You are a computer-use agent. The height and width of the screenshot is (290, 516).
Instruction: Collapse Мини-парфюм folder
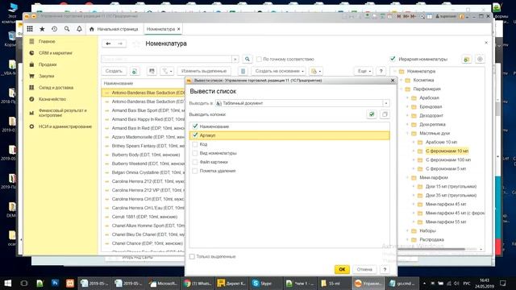407,177
